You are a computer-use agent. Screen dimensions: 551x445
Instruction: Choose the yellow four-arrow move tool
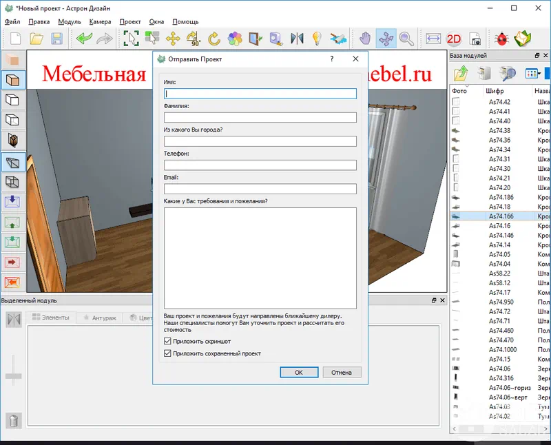pyautogui.click(x=173, y=39)
